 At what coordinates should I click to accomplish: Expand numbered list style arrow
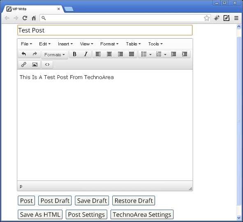tap(165, 54)
